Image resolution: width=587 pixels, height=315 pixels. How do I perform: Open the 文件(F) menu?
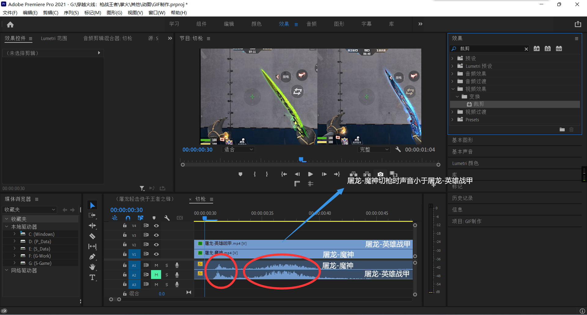click(x=10, y=13)
